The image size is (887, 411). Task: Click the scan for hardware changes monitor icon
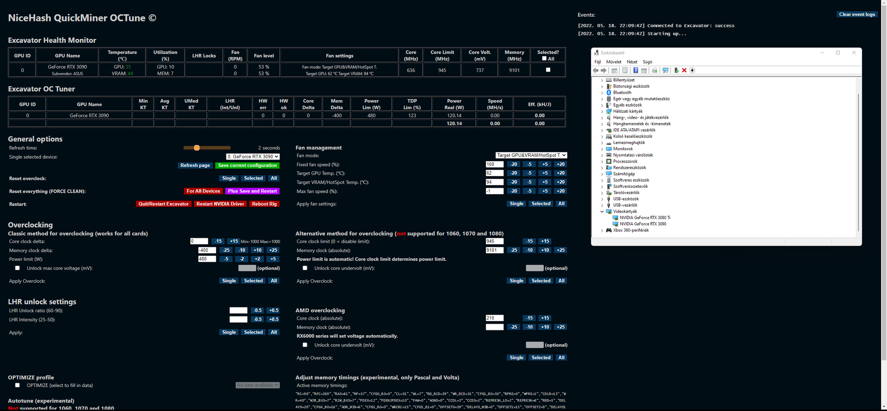click(x=665, y=70)
